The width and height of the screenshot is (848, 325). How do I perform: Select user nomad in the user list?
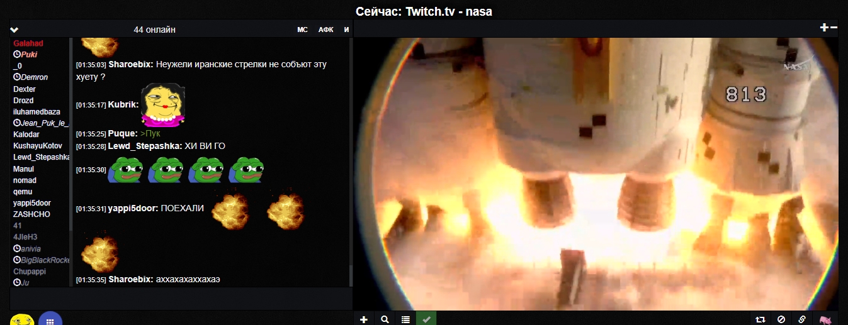click(x=25, y=180)
